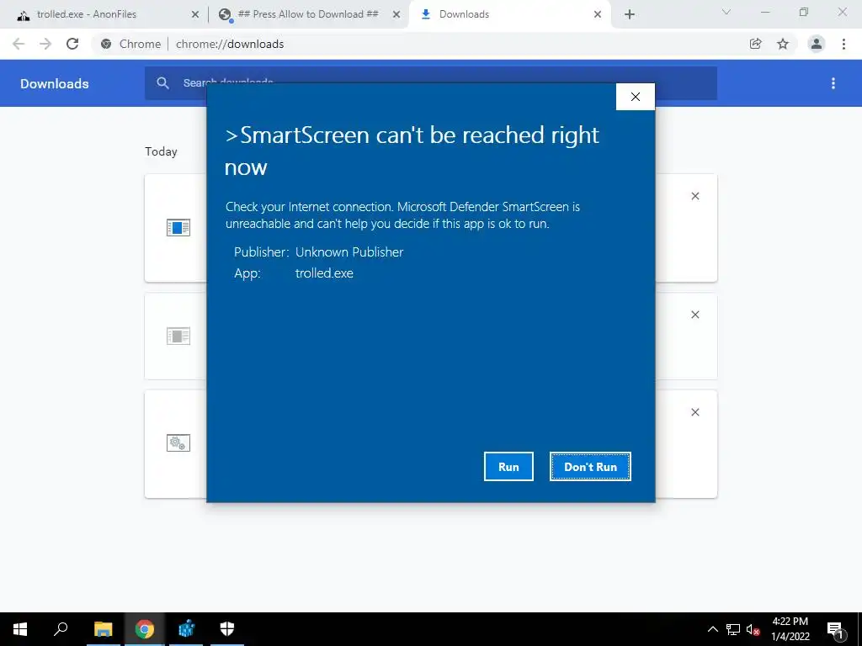Click the Downloads page title
This screenshot has height=646, width=862.
click(x=55, y=83)
